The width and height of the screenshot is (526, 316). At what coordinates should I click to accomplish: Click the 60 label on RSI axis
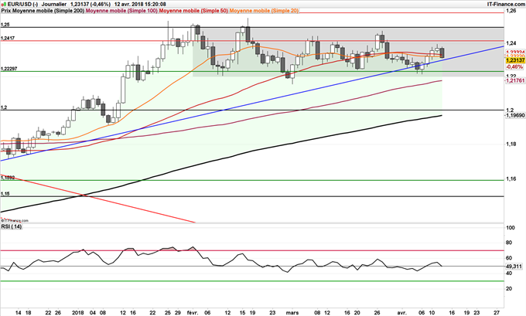click(x=509, y=258)
